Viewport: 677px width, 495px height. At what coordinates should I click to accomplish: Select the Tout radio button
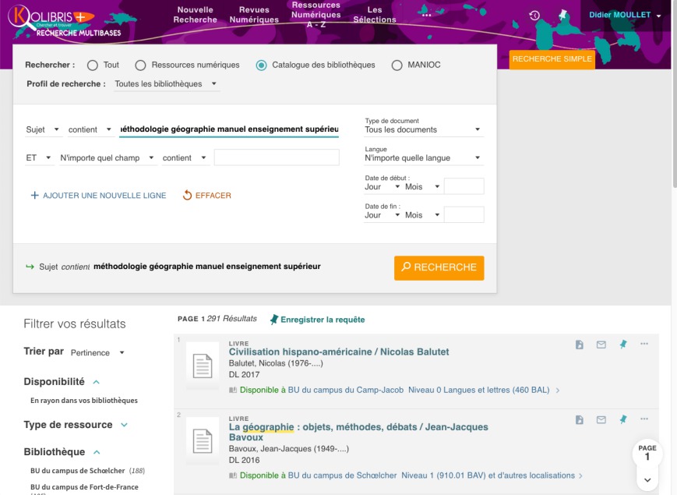(93, 65)
